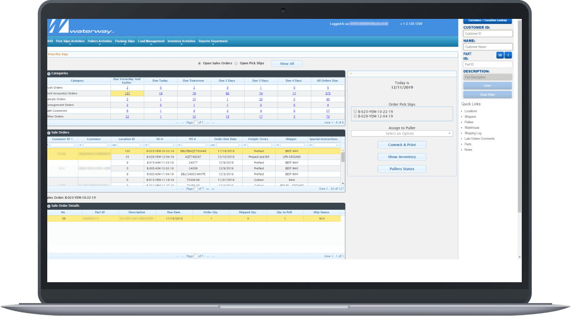Screen dimensions: 571x316
Task: Open the Pick Slips Activities menu
Action: (x=70, y=41)
